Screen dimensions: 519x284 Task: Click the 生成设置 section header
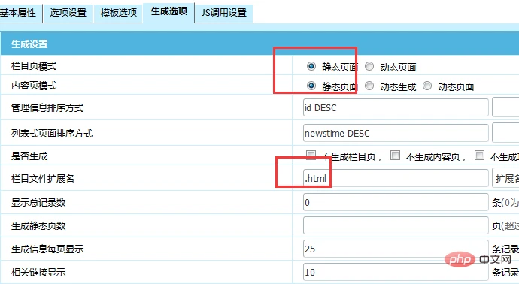[29, 44]
